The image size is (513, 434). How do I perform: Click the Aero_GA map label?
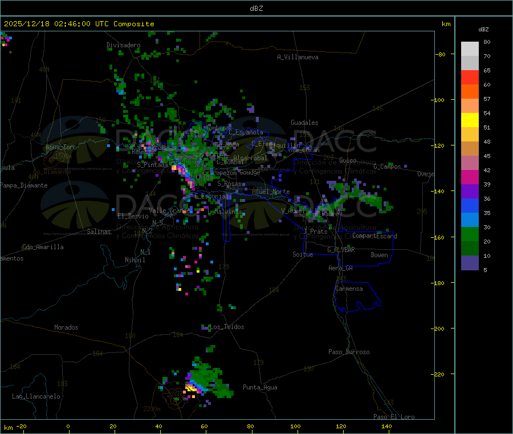click(341, 268)
